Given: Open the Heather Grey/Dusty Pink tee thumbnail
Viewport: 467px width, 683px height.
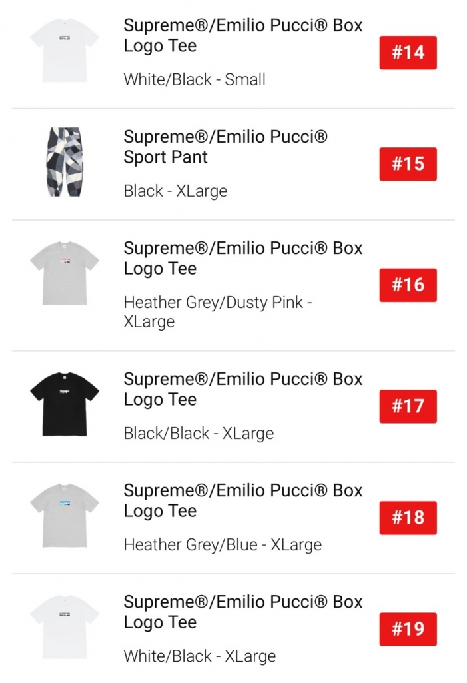Looking at the screenshot, I should pyautogui.click(x=64, y=275).
